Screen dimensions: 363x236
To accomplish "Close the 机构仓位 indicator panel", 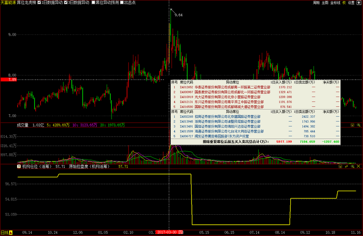I will point(358,166).
